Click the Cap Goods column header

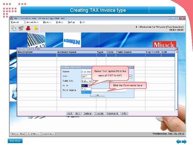tap(153, 52)
